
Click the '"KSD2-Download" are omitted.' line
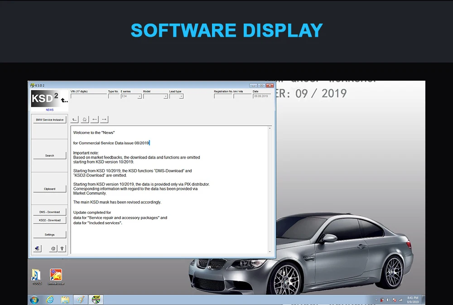point(100,175)
